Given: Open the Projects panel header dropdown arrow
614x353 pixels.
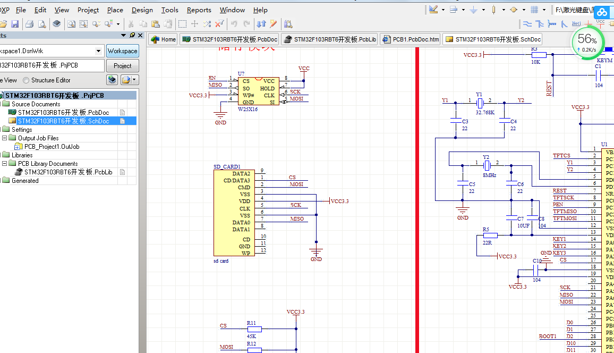Looking at the screenshot, I should (x=124, y=35).
